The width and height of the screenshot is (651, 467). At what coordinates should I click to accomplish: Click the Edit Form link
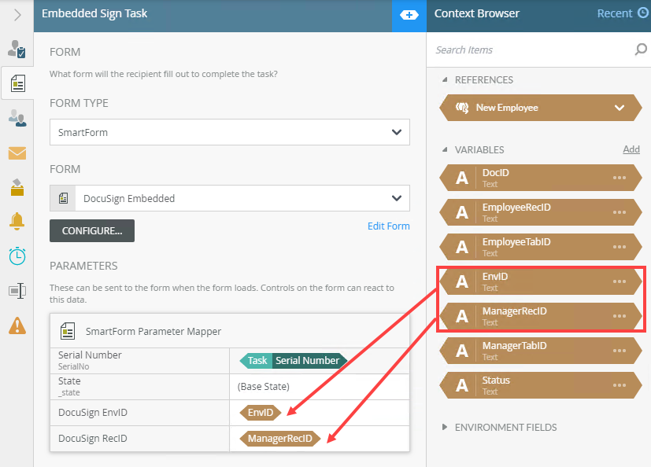[x=388, y=226]
